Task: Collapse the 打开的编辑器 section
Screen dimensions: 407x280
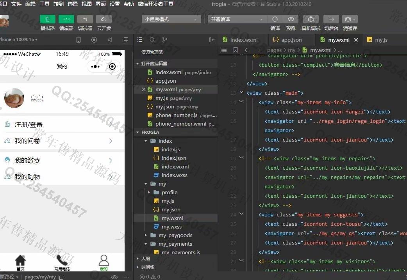Action: point(137,64)
